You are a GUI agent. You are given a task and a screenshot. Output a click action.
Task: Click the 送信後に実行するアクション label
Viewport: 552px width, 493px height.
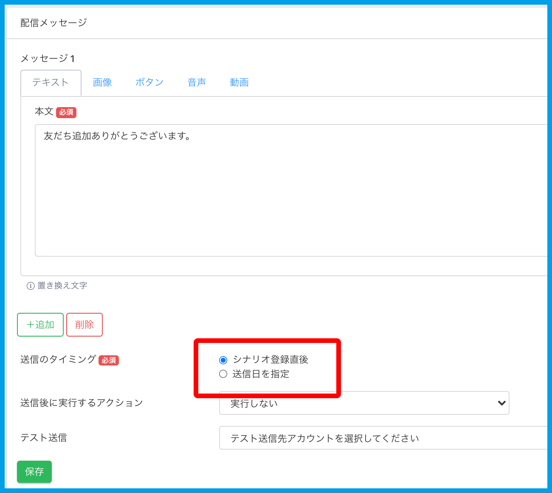click(x=82, y=403)
